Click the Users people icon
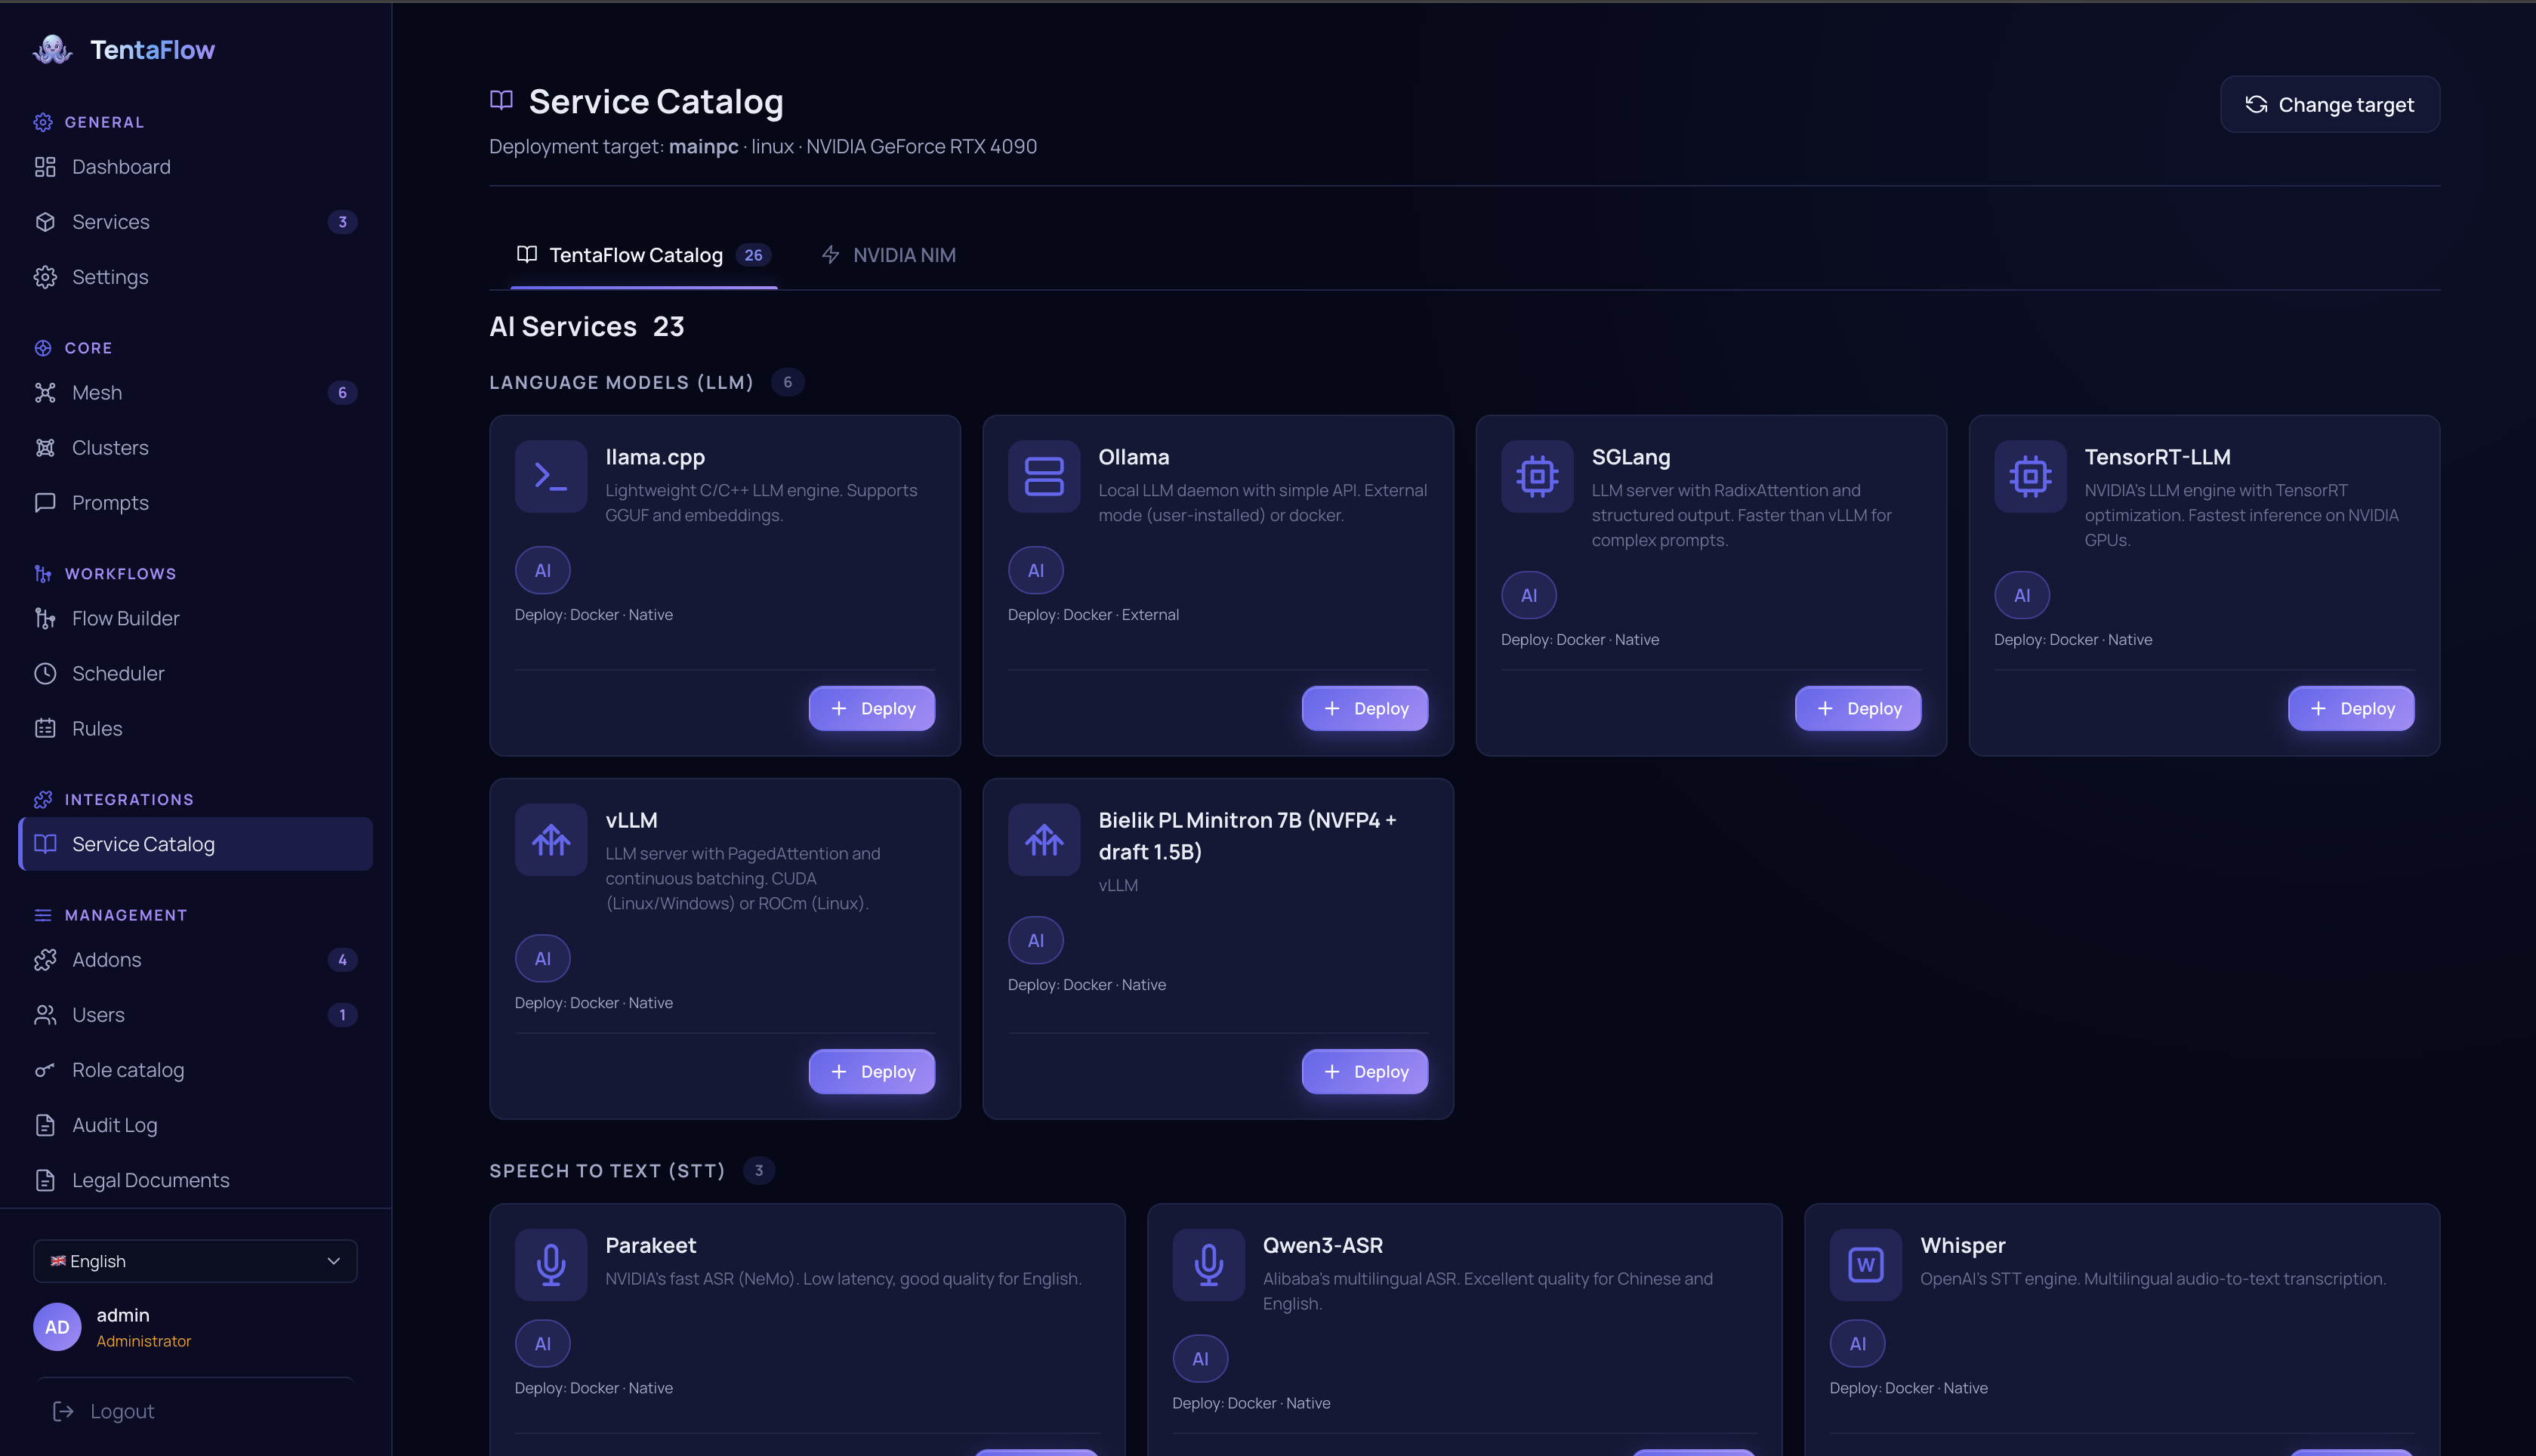Viewport: 2536px width, 1456px height. 45,1015
